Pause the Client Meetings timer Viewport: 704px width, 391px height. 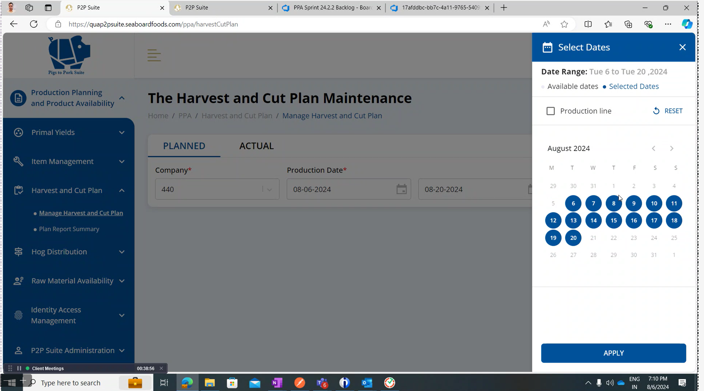[19, 368]
